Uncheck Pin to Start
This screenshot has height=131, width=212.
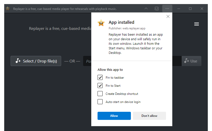[100, 85]
